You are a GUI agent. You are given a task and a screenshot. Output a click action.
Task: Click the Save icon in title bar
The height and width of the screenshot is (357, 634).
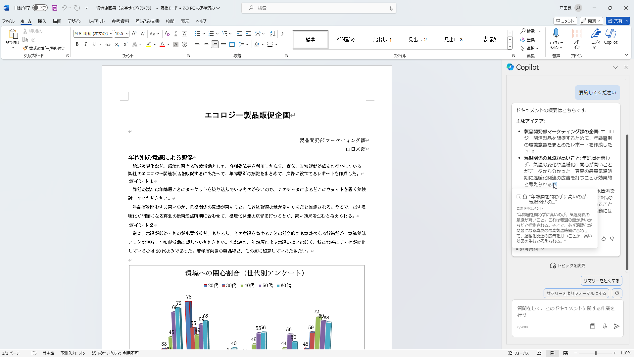point(55,8)
